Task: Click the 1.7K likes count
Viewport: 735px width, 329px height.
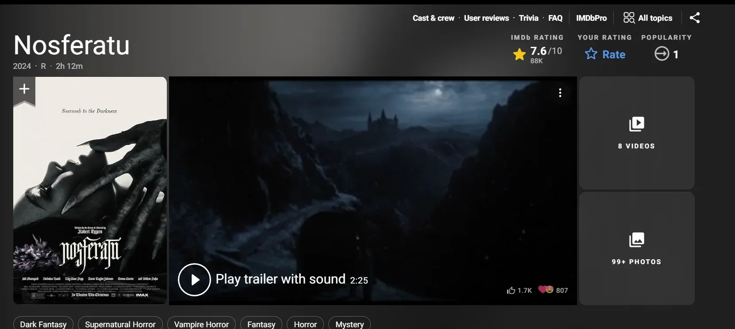Action: point(525,291)
